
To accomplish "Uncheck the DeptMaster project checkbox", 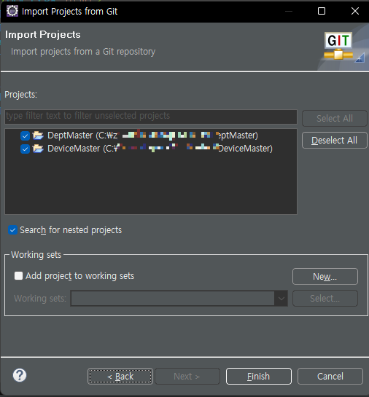I will pyautogui.click(x=25, y=135).
